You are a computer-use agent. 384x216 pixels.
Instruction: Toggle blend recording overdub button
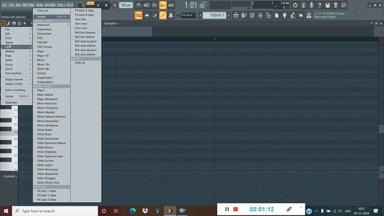point(163,5)
